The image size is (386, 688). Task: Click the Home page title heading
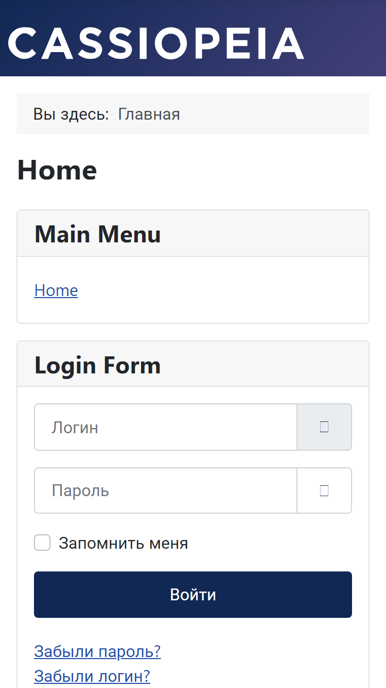click(x=57, y=170)
